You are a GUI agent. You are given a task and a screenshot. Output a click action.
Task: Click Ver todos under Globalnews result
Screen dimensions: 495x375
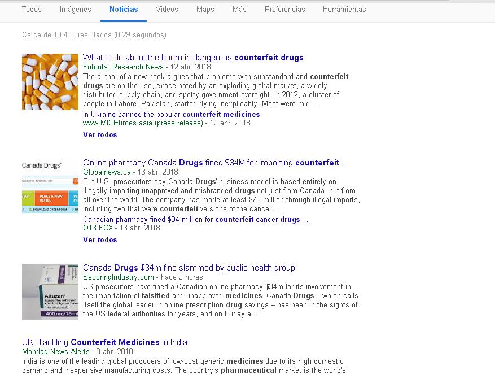pos(100,240)
